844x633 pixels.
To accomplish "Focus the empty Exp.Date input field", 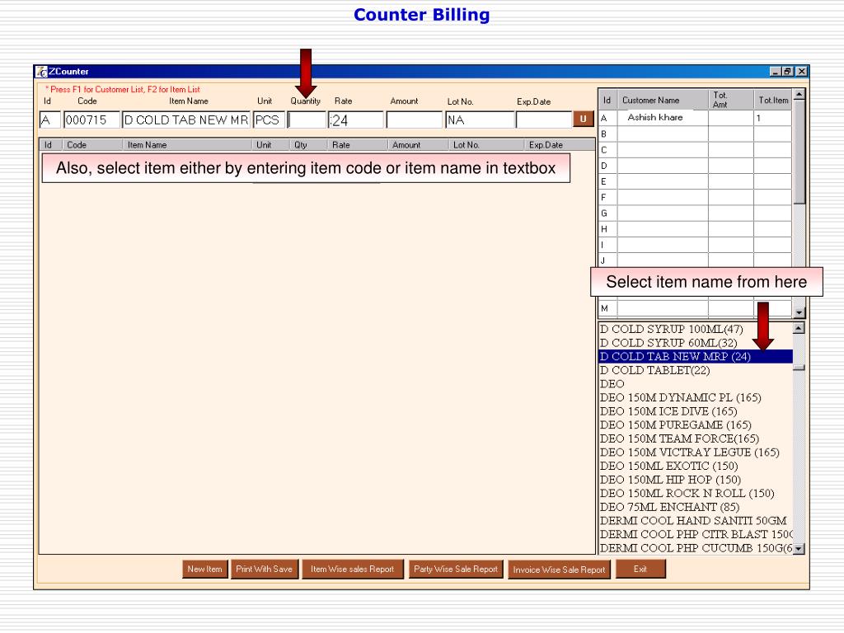I will point(544,120).
